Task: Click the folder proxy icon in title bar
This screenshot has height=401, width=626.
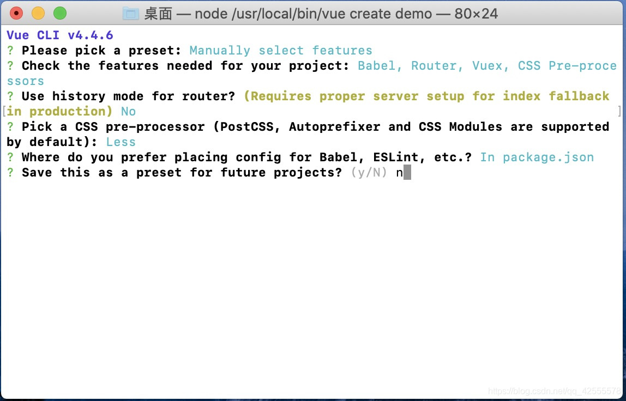Action: coord(130,14)
